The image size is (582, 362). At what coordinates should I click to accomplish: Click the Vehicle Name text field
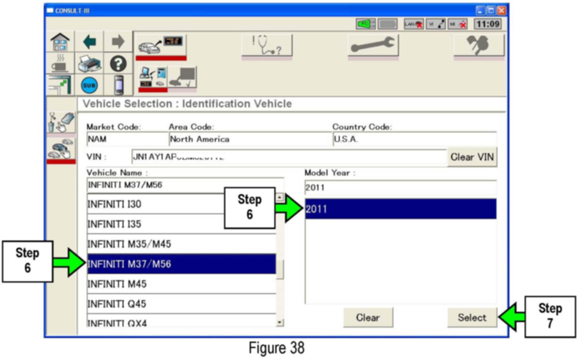pos(185,185)
